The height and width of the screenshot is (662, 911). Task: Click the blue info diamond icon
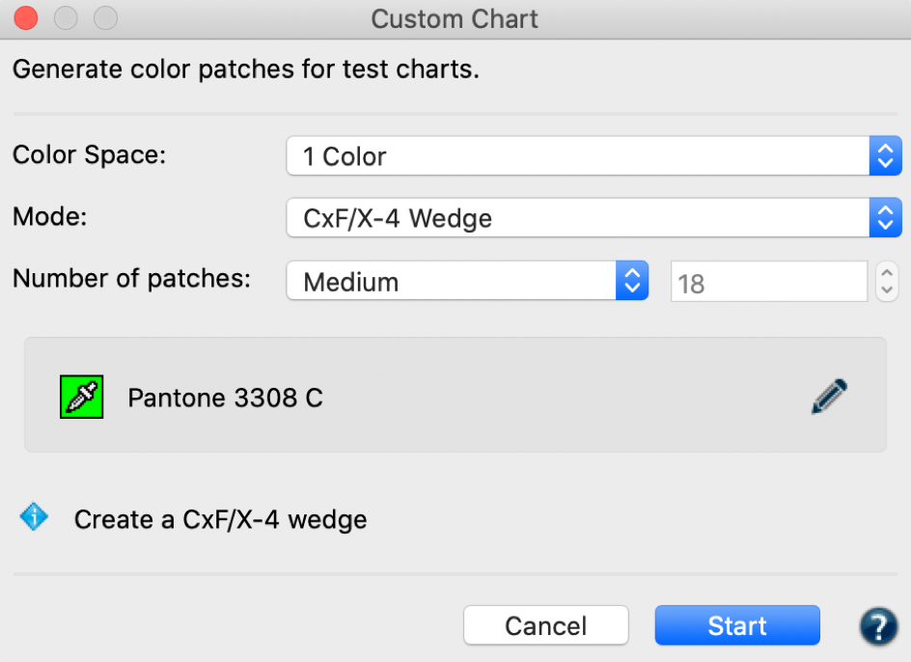pyautogui.click(x=34, y=516)
